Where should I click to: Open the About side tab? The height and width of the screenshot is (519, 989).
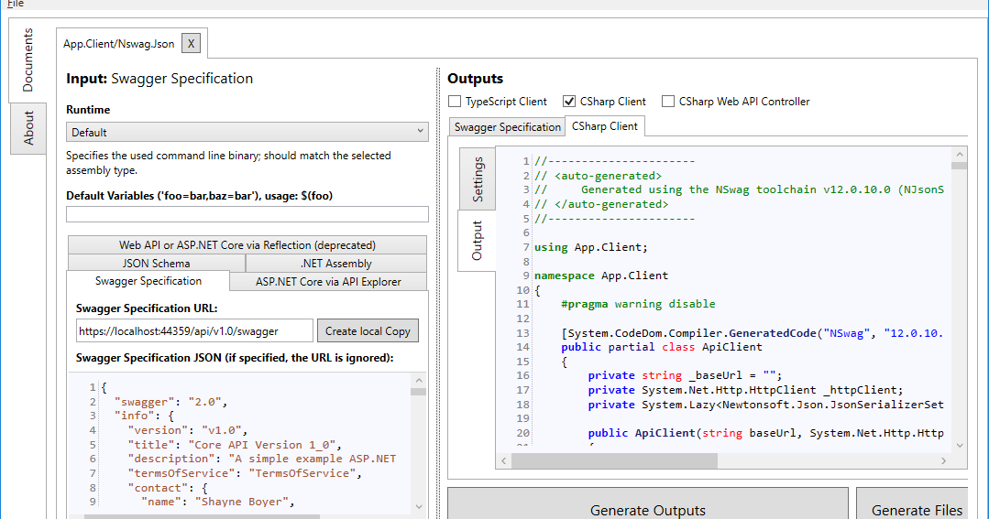click(x=28, y=128)
